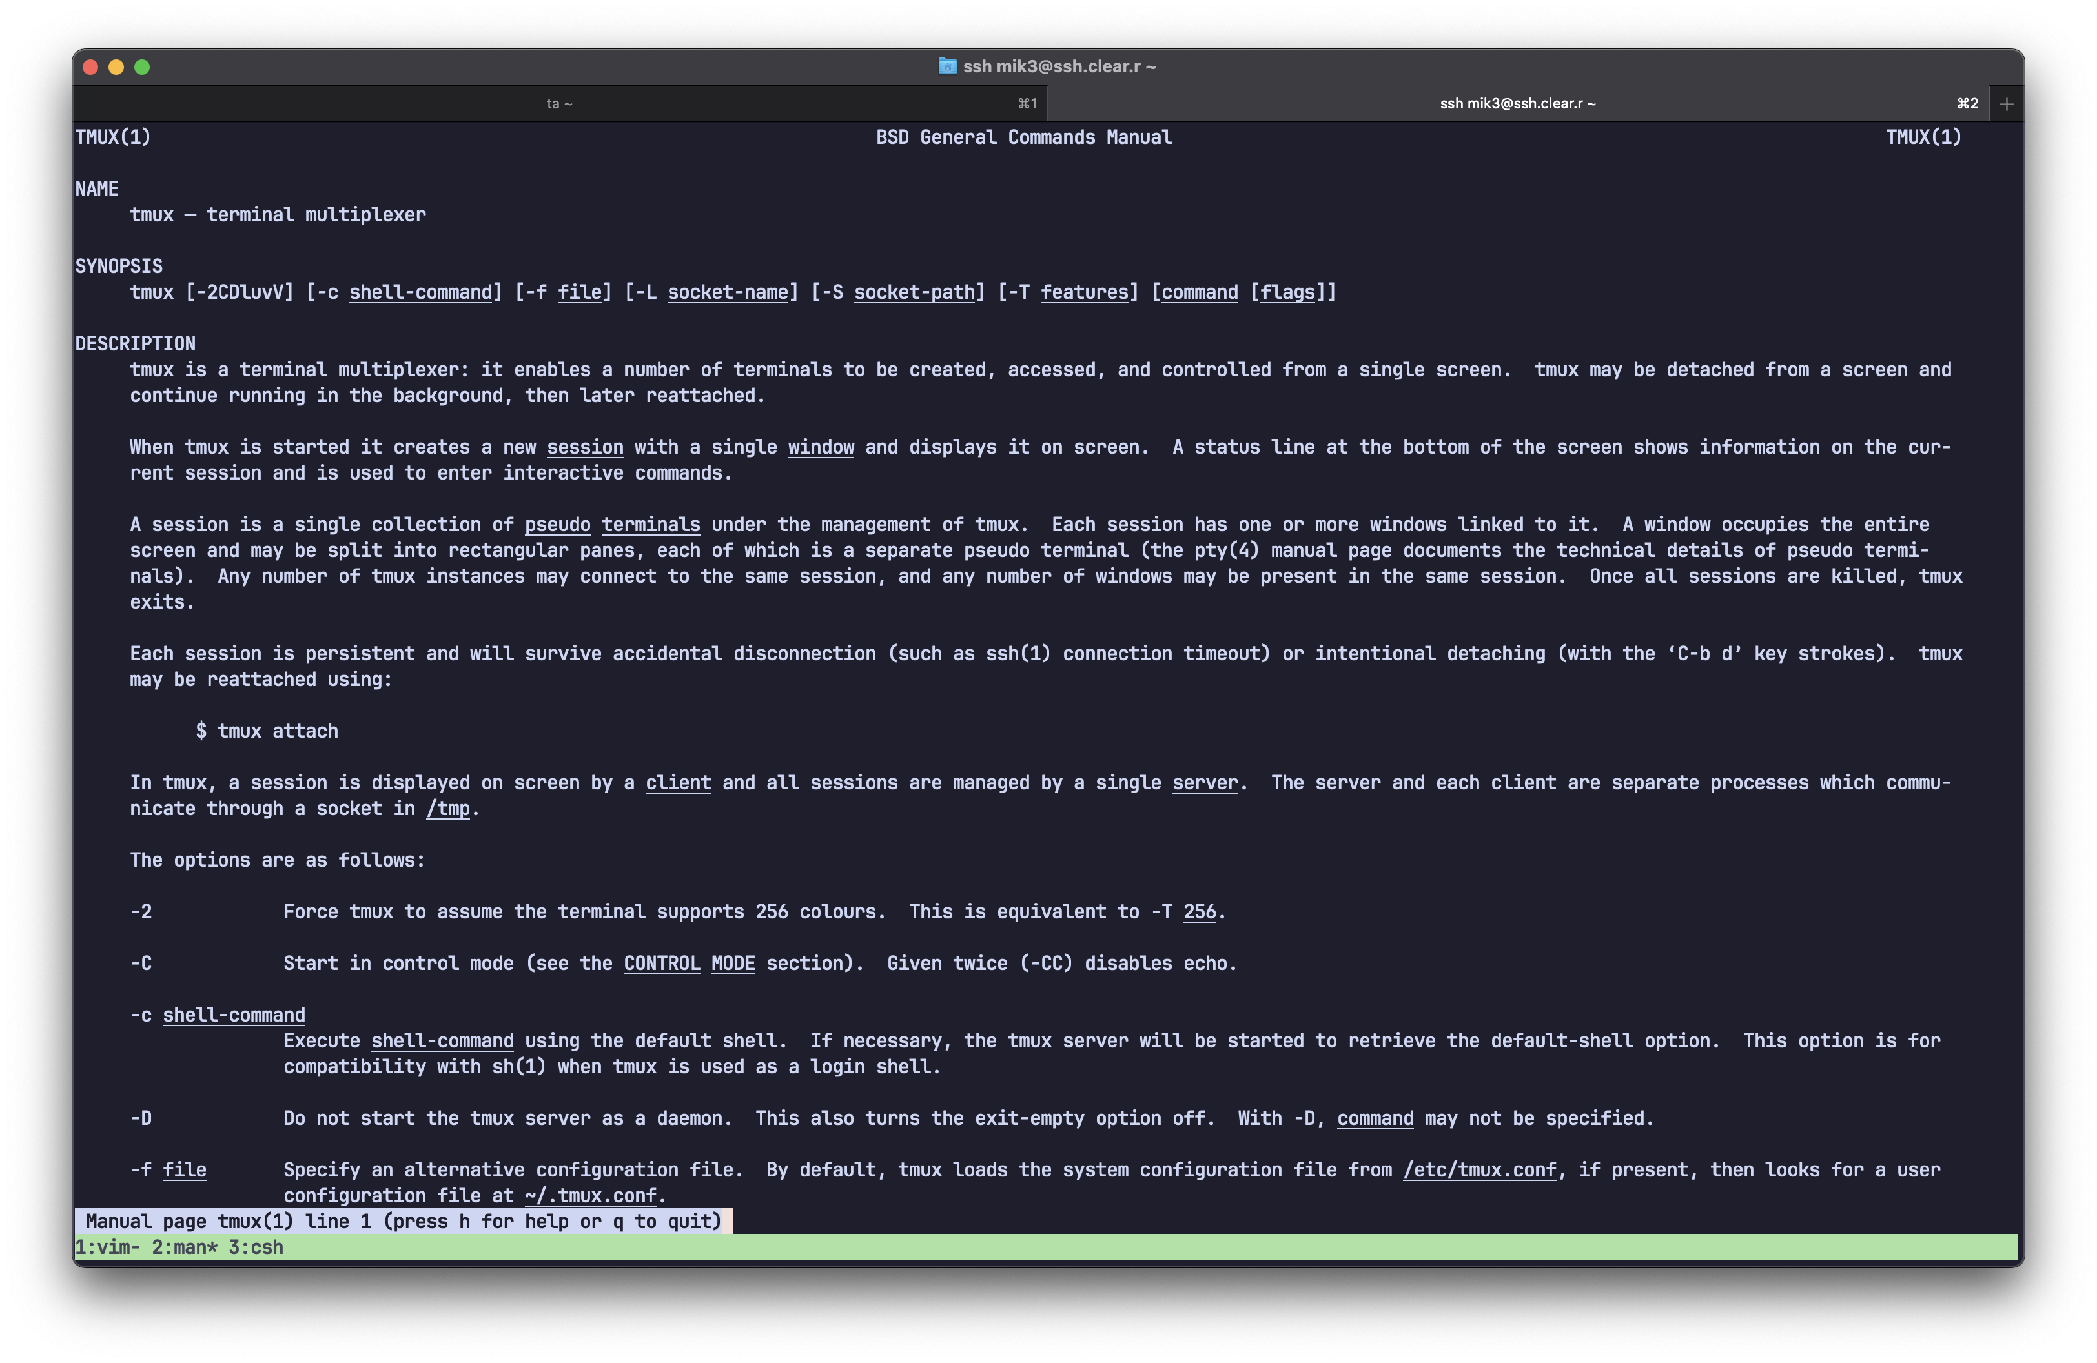Maximize the window with green button
Viewport: 2097px width, 1363px height.
(142, 67)
